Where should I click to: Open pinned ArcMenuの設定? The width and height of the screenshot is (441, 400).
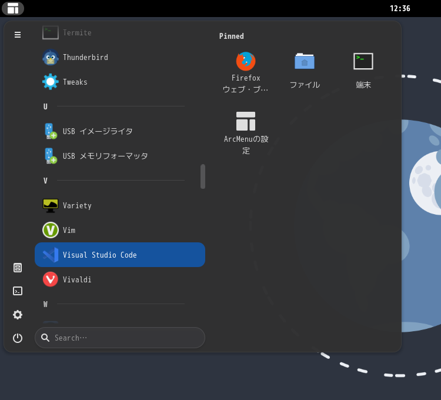(x=246, y=133)
